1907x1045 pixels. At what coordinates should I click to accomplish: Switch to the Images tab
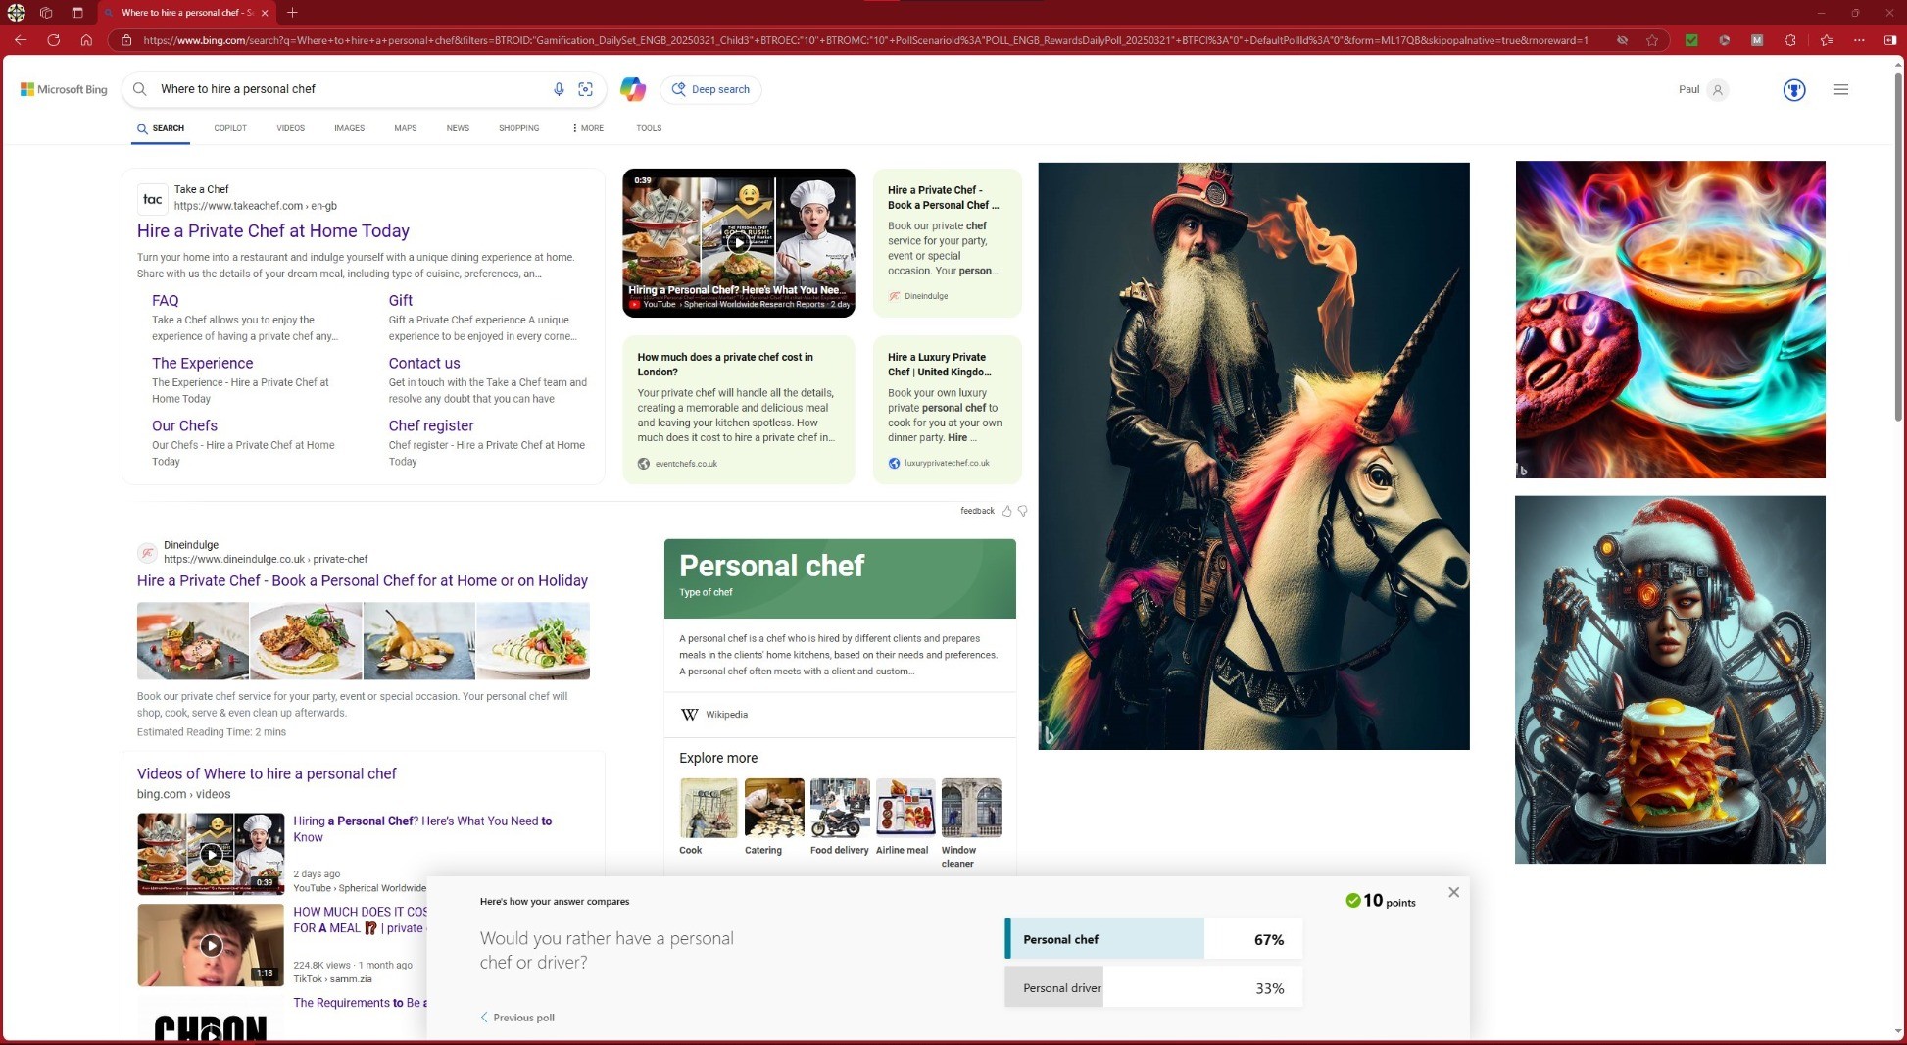point(349,128)
